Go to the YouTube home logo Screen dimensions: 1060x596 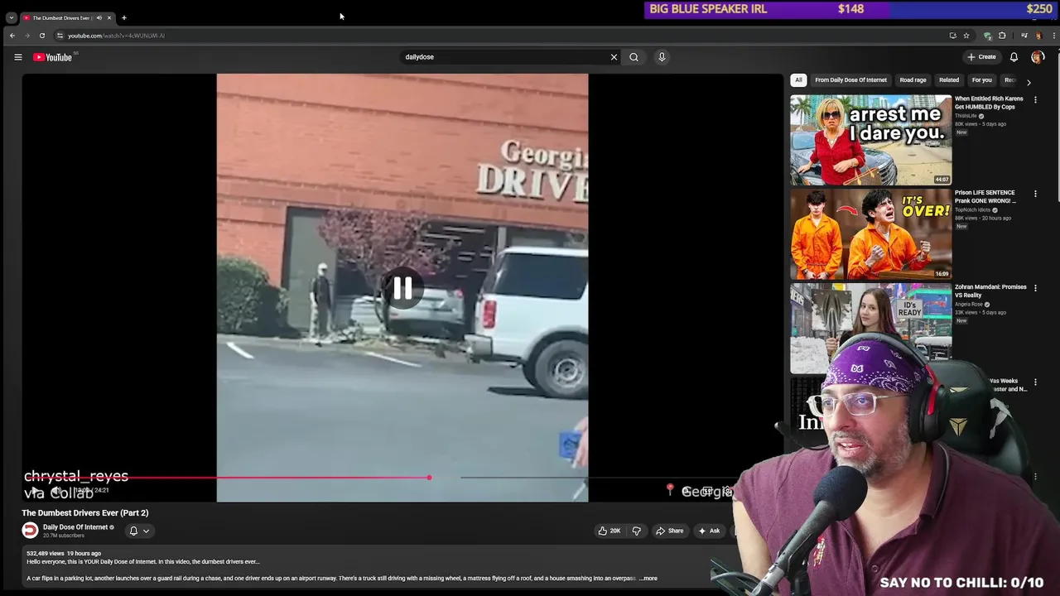[x=53, y=57]
